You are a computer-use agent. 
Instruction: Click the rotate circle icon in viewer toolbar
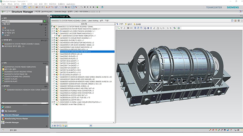coord(145,28)
